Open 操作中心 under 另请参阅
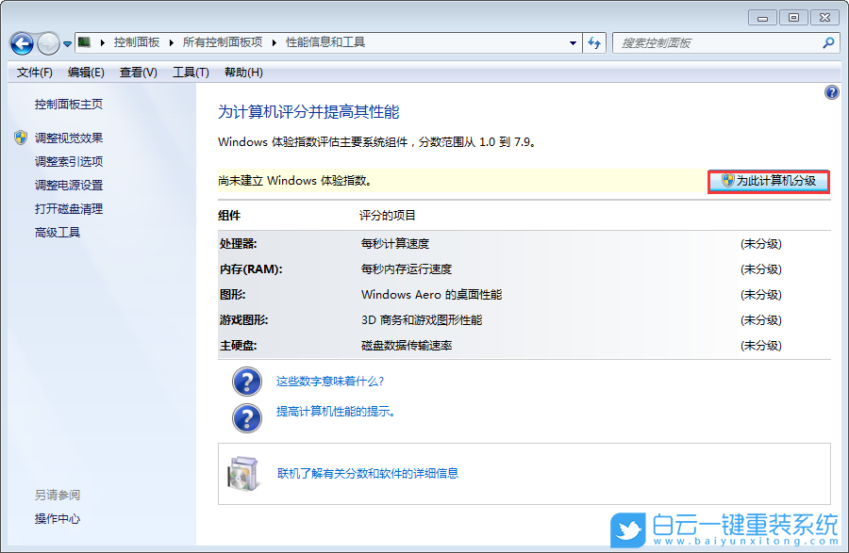This screenshot has width=849, height=553. [x=58, y=517]
